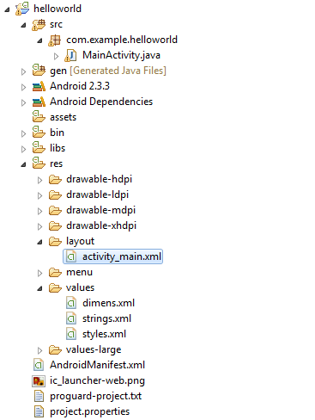Viewport: 315px width, 420px height.
Task: Select the styles.xml file name
Action: click(104, 334)
